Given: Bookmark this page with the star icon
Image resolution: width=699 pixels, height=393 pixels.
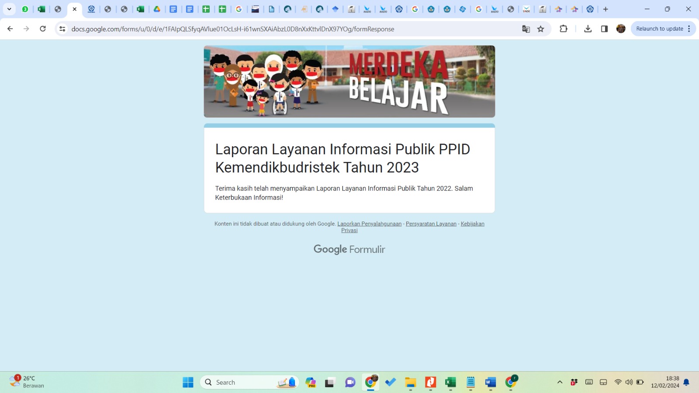Looking at the screenshot, I should pyautogui.click(x=541, y=29).
